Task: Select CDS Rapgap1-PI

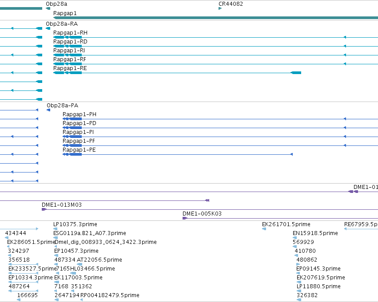Action: (78, 132)
